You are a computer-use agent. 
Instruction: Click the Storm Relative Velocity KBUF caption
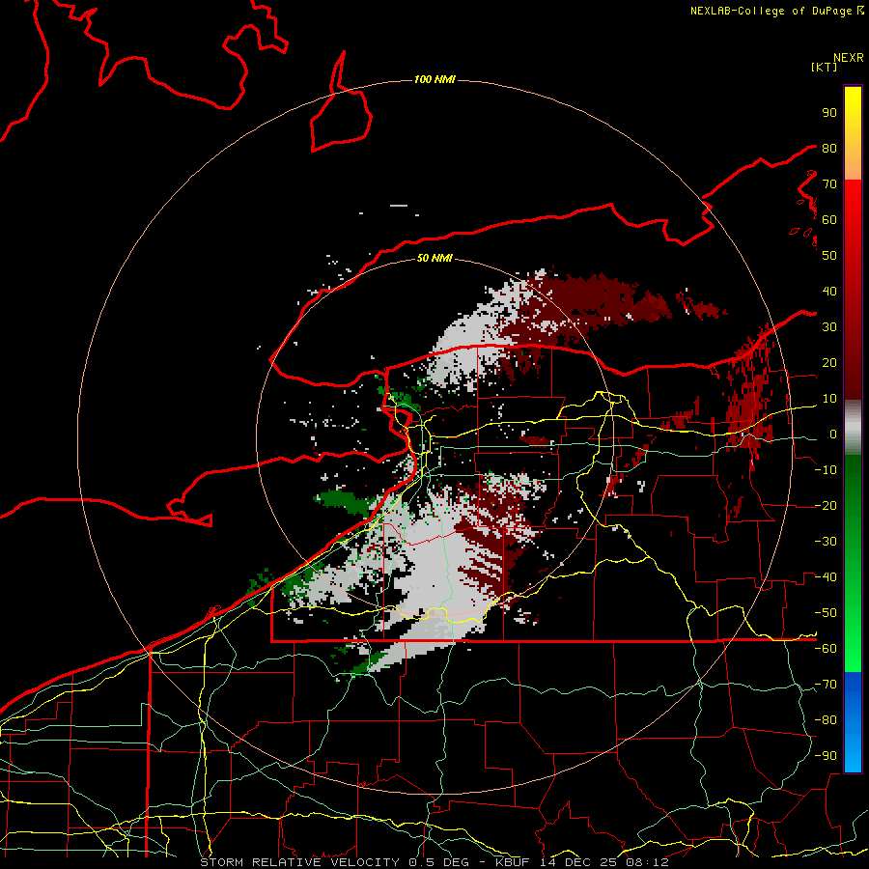(434, 862)
